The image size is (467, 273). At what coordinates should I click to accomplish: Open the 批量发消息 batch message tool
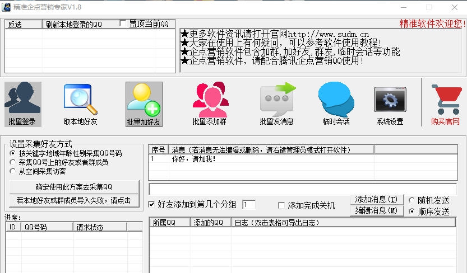coord(277,104)
